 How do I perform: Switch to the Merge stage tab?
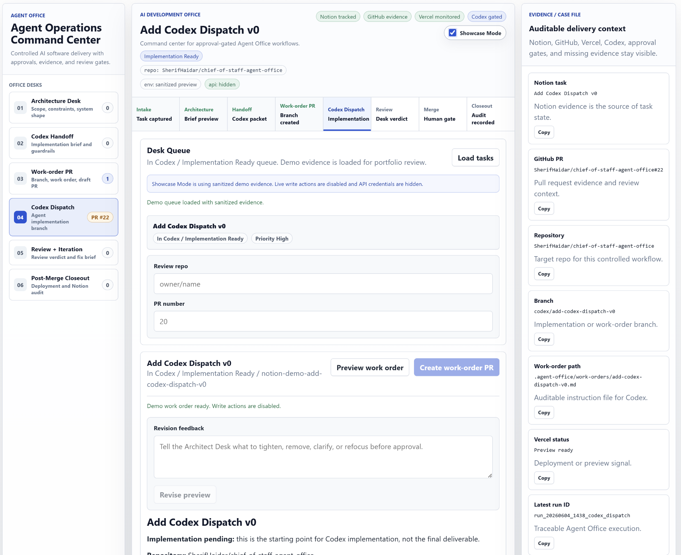tap(443, 114)
